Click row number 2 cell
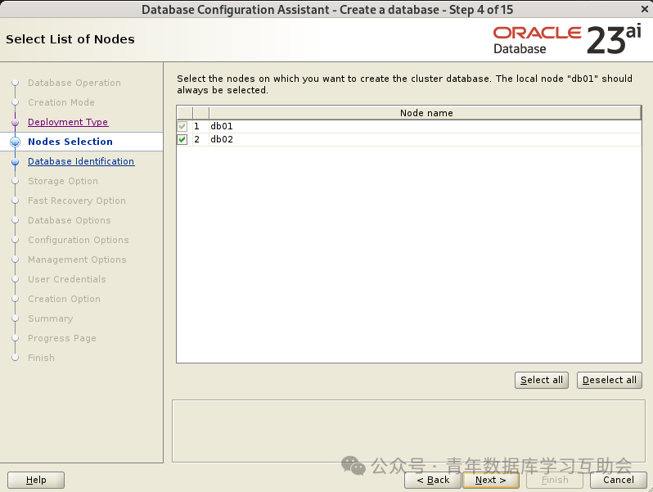 point(200,139)
